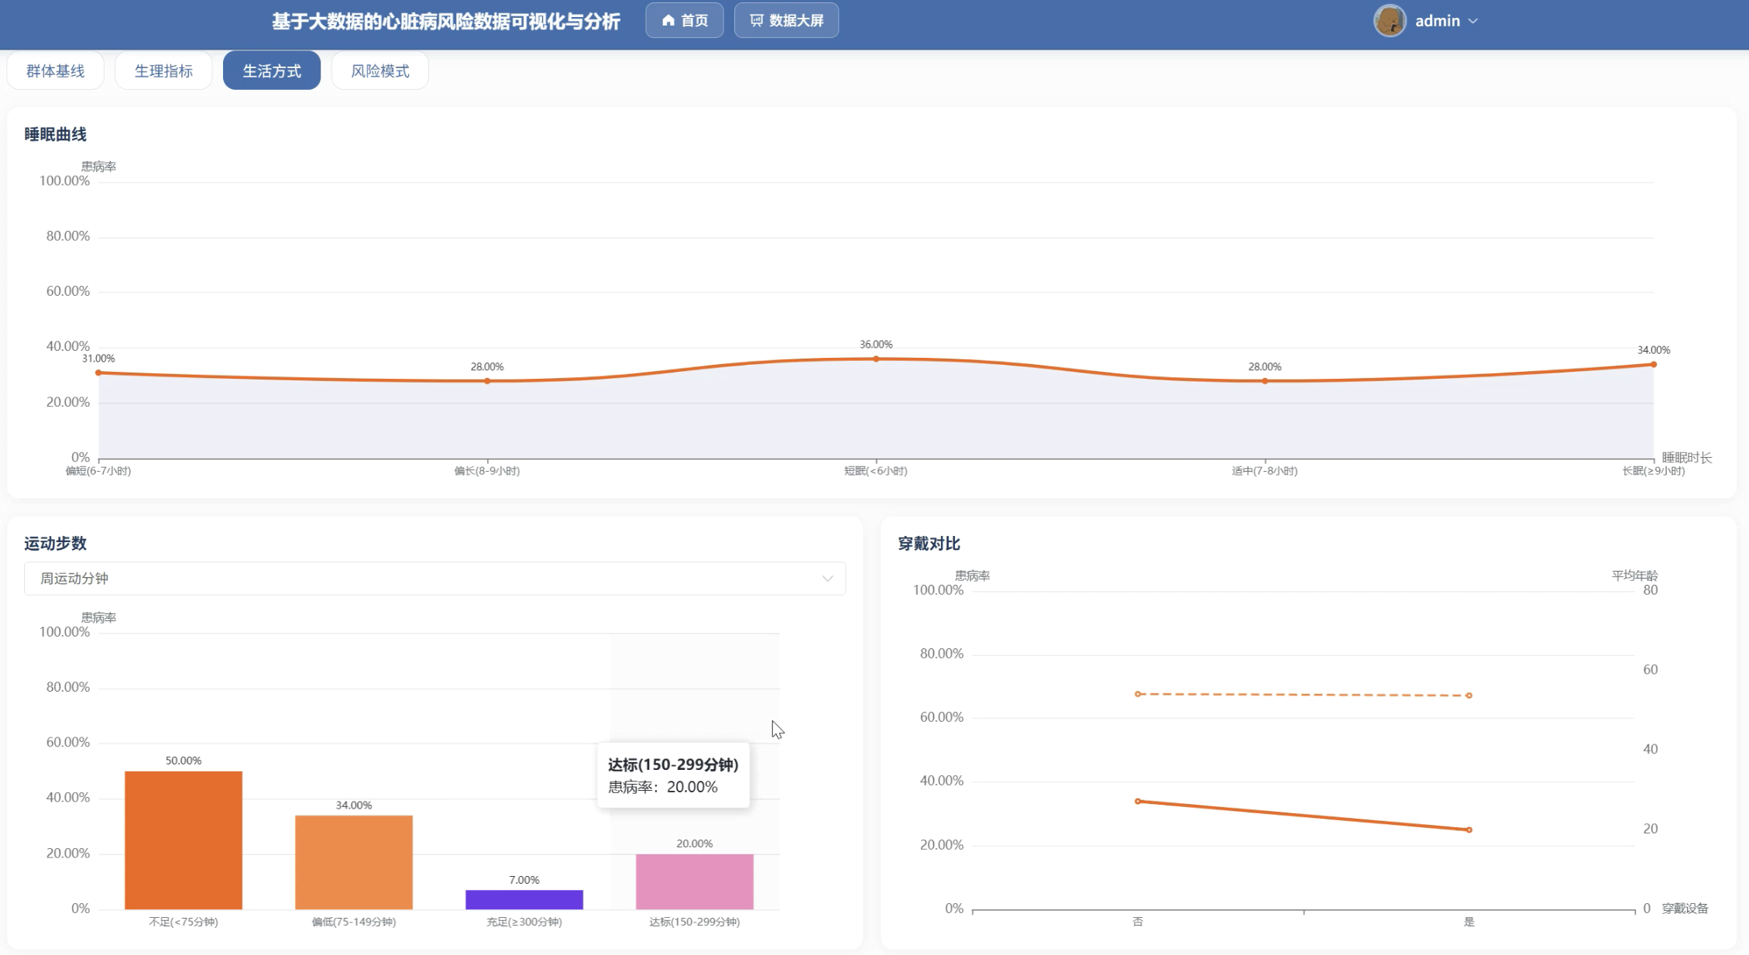Click the admin username text
The height and width of the screenshot is (955, 1749).
[1438, 21]
